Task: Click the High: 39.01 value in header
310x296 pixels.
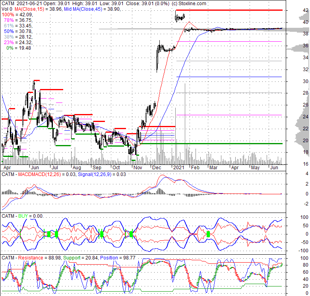Action: [85, 4]
